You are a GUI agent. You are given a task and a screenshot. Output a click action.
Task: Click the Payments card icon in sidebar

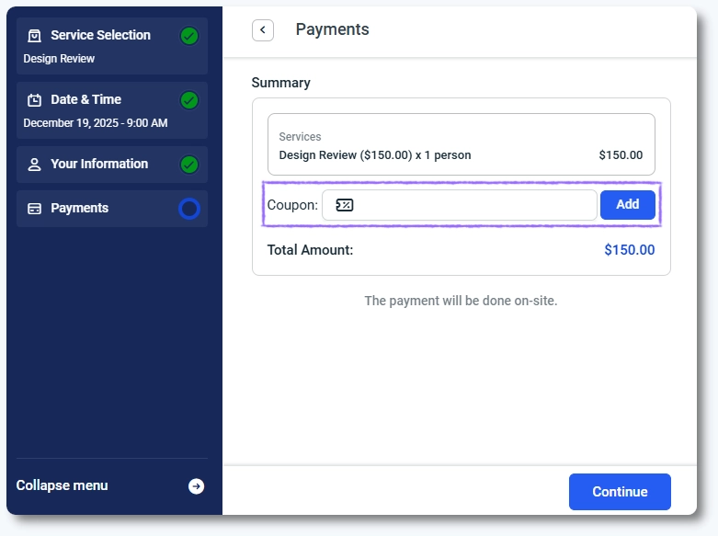[x=35, y=209]
